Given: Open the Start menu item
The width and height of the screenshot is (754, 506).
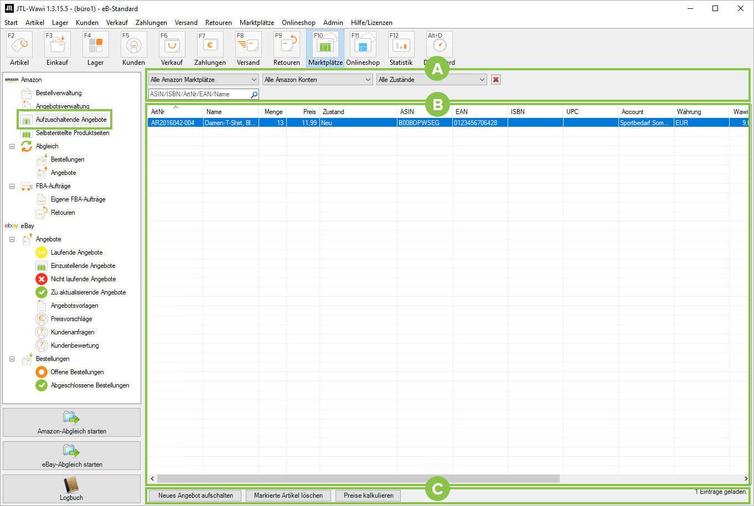Looking at the screenshot, I should click(11, 23).
